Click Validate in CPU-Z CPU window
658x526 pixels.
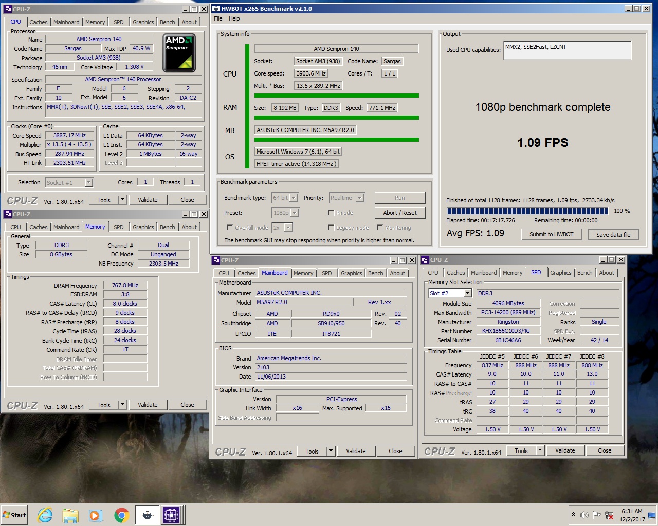[x=148, y=200]
